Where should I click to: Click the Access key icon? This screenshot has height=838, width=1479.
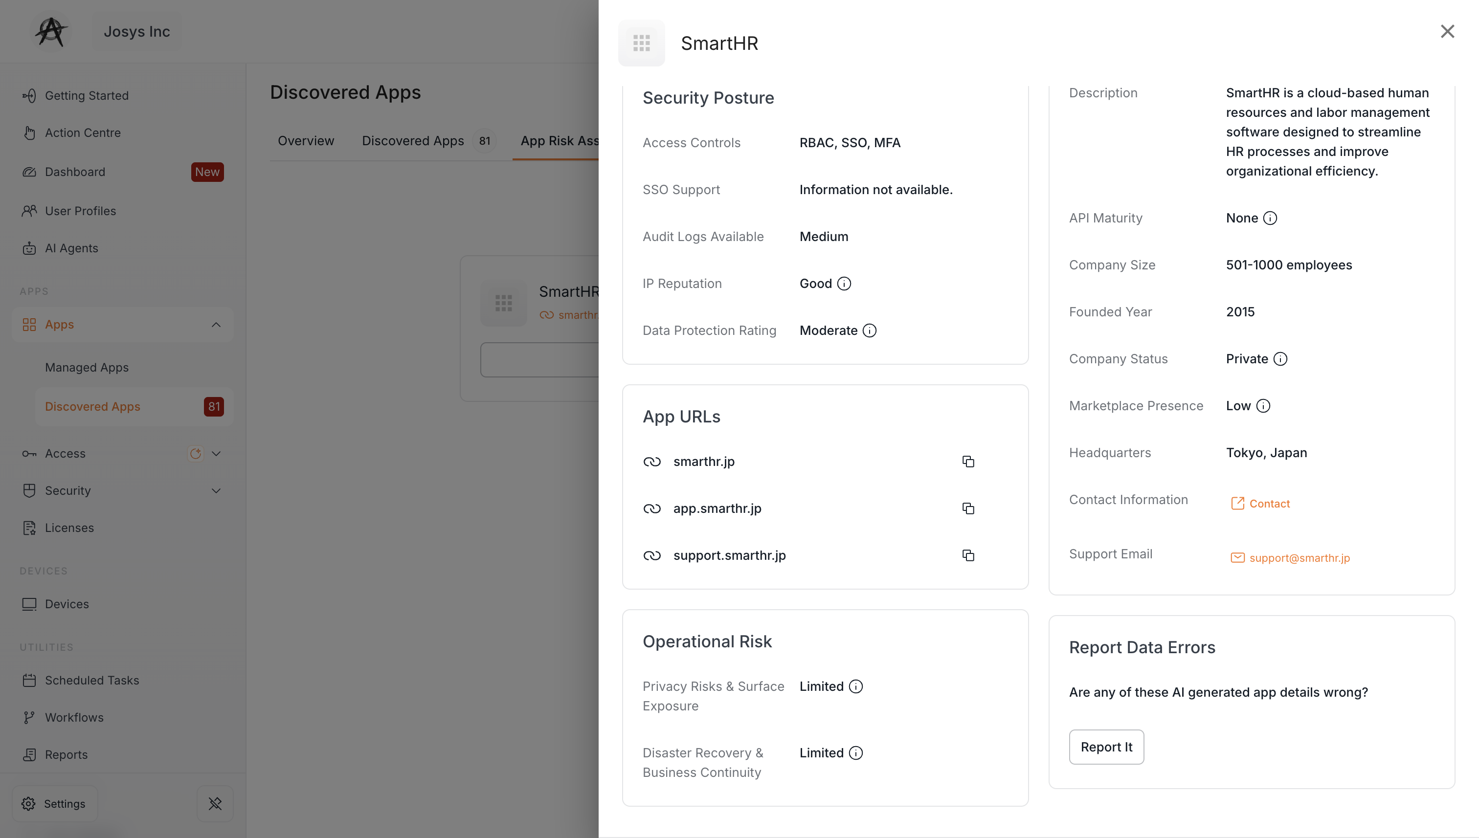point(29,454)
